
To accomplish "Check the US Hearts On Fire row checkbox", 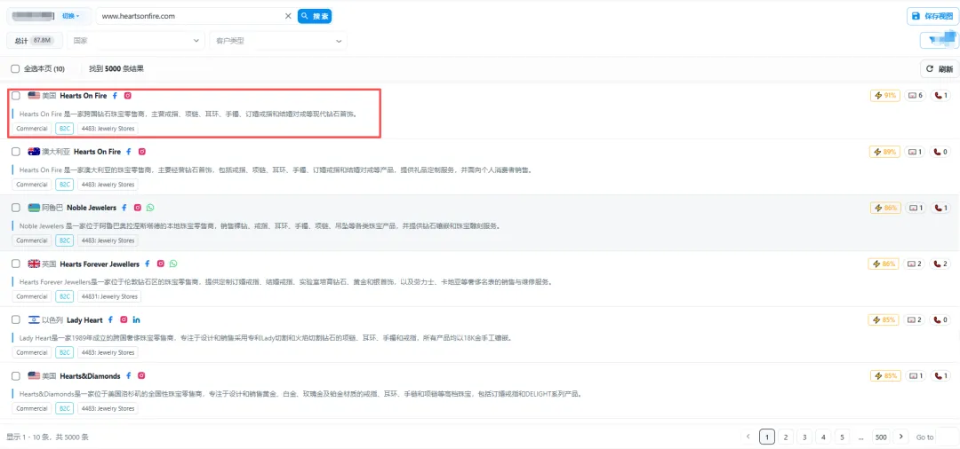I will coord(16,96).
